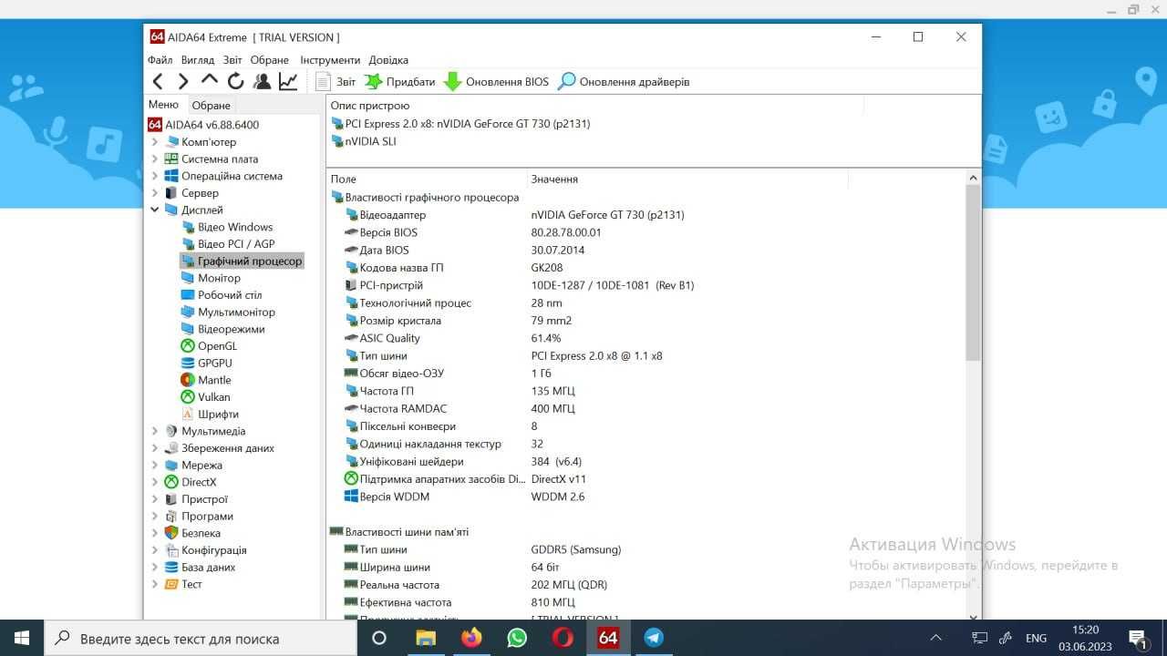Open Opera browser from the taskbar
This screenshot has height=656, width=1167.
(x=563, y=638)
